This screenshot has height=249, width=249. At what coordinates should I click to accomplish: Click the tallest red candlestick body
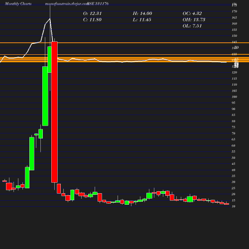click(54, 112)
